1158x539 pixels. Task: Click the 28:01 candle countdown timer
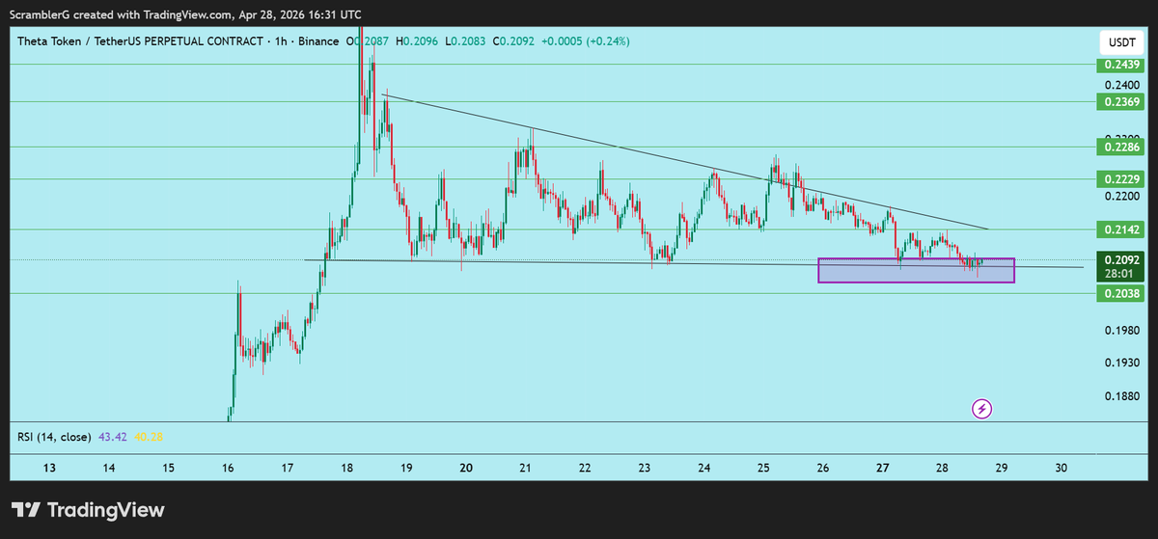tap(1119, 274)
